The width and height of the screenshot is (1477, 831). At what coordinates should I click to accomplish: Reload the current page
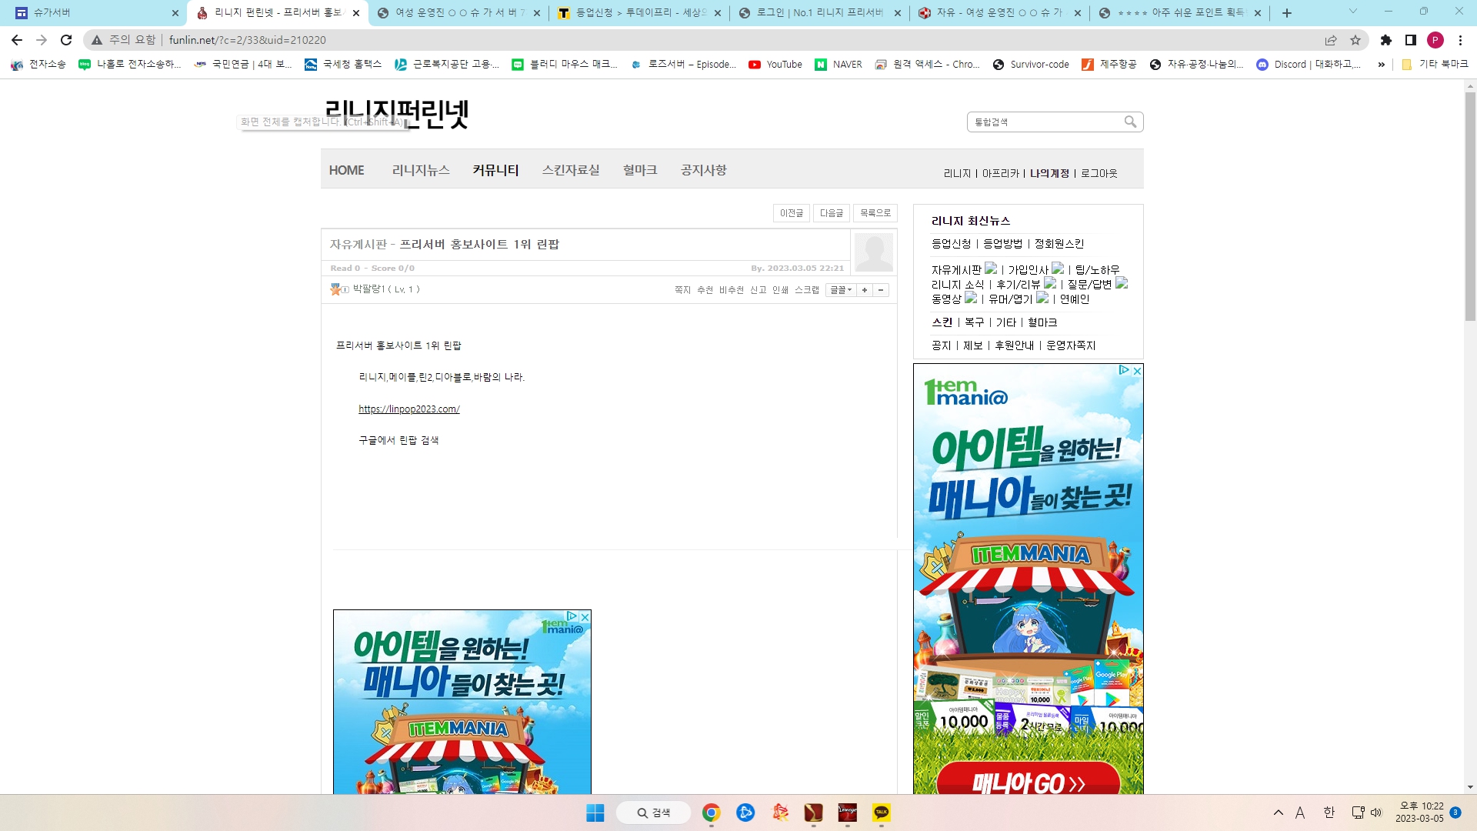[66, 40]
